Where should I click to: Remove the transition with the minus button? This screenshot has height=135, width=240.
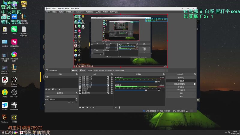pos(72,102)
